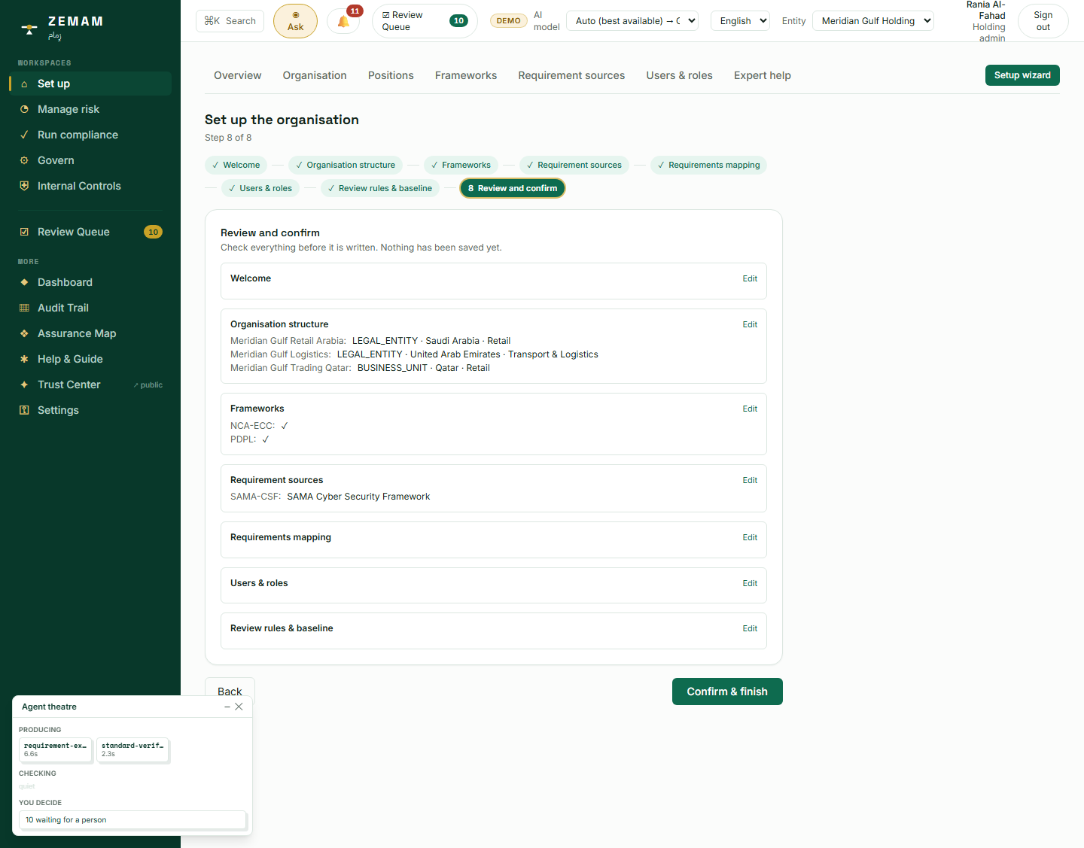This screenshot has height=848, width=1084.
Task: Open the notifications bell
Action: (344, 21)
